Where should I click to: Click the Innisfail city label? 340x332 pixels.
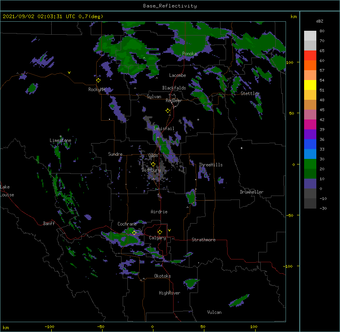tap(164, 129)
